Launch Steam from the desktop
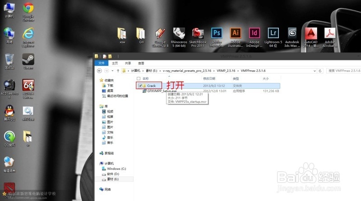The width and height of the screenshot is (361, 201). (28, 61)
